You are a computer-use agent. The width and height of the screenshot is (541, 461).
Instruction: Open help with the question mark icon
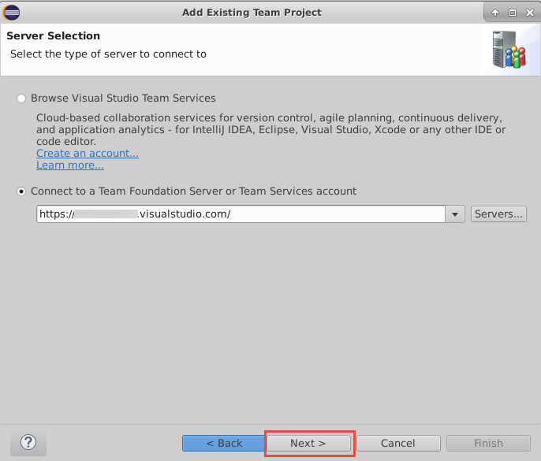click(x=28, y=442)
